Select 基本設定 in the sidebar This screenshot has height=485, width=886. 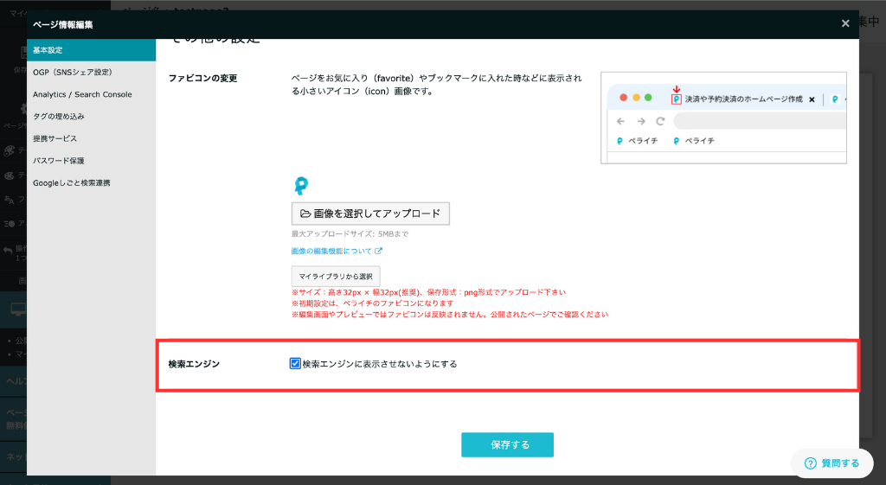(91, 50)
